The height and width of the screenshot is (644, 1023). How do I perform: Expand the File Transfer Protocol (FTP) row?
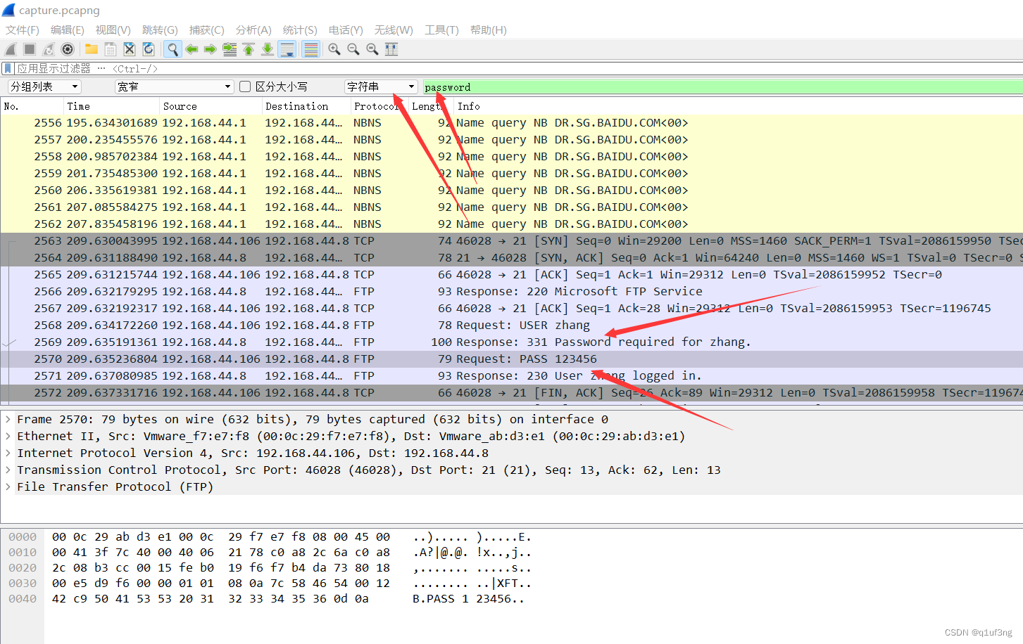tap(8, 487)
